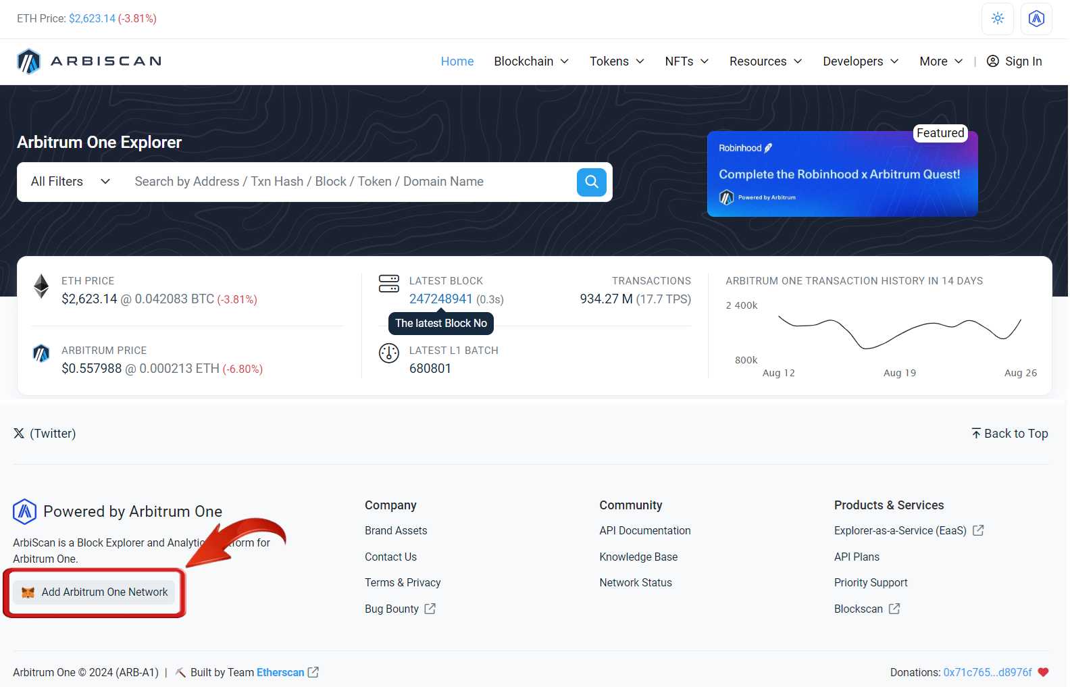Click the MetaMask fox icon

28,592
